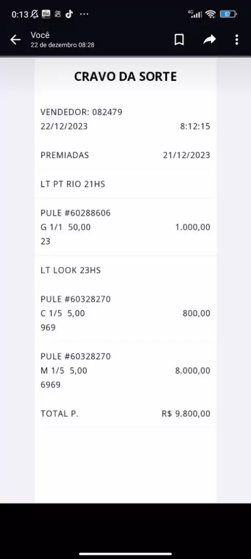Tap the Wi-Fi status icon
This screenshot has height=559, width=251.
[x=211, y=14]
